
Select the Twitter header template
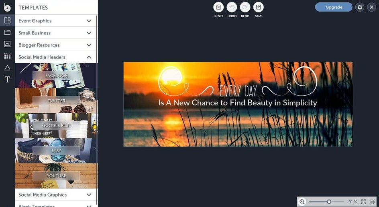pyautogui.click(x=56, y=100)
